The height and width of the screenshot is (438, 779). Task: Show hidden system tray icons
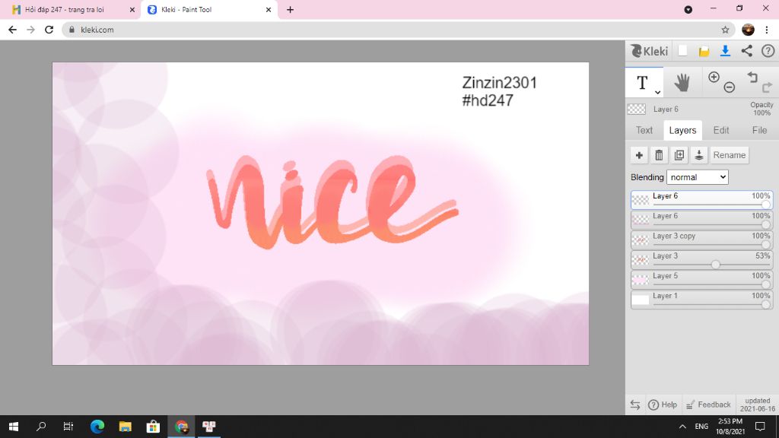(682, 427)
